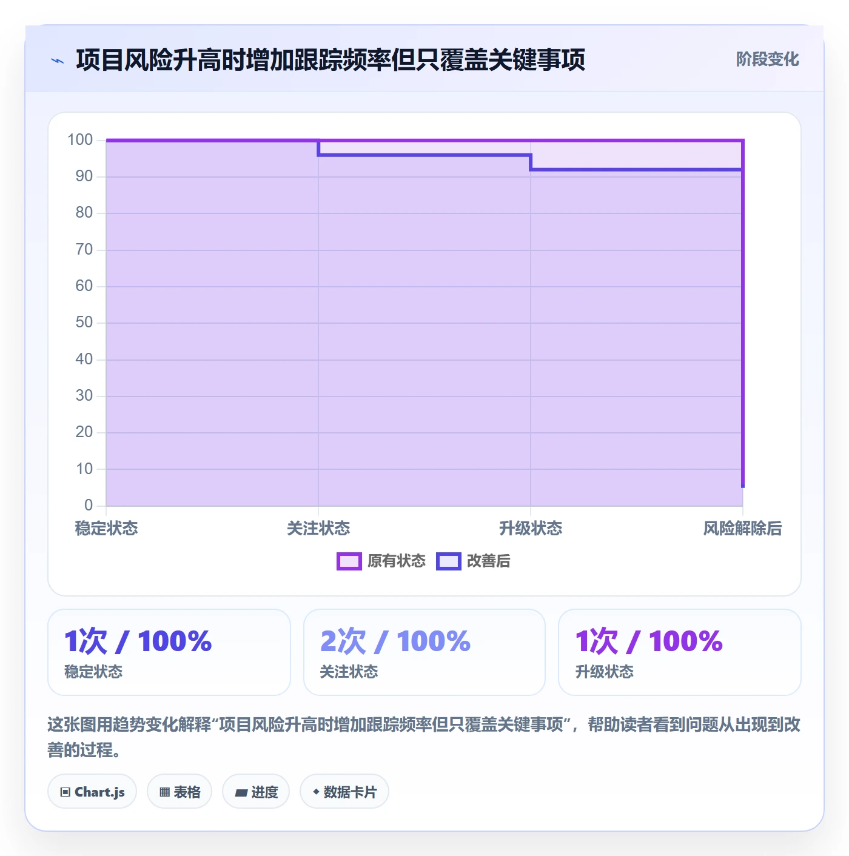Click the 阶段变化 label in the header

click(x=768, y=59)
